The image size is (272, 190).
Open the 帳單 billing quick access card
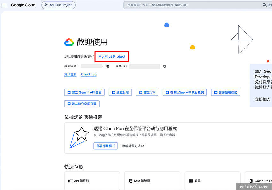212,181
